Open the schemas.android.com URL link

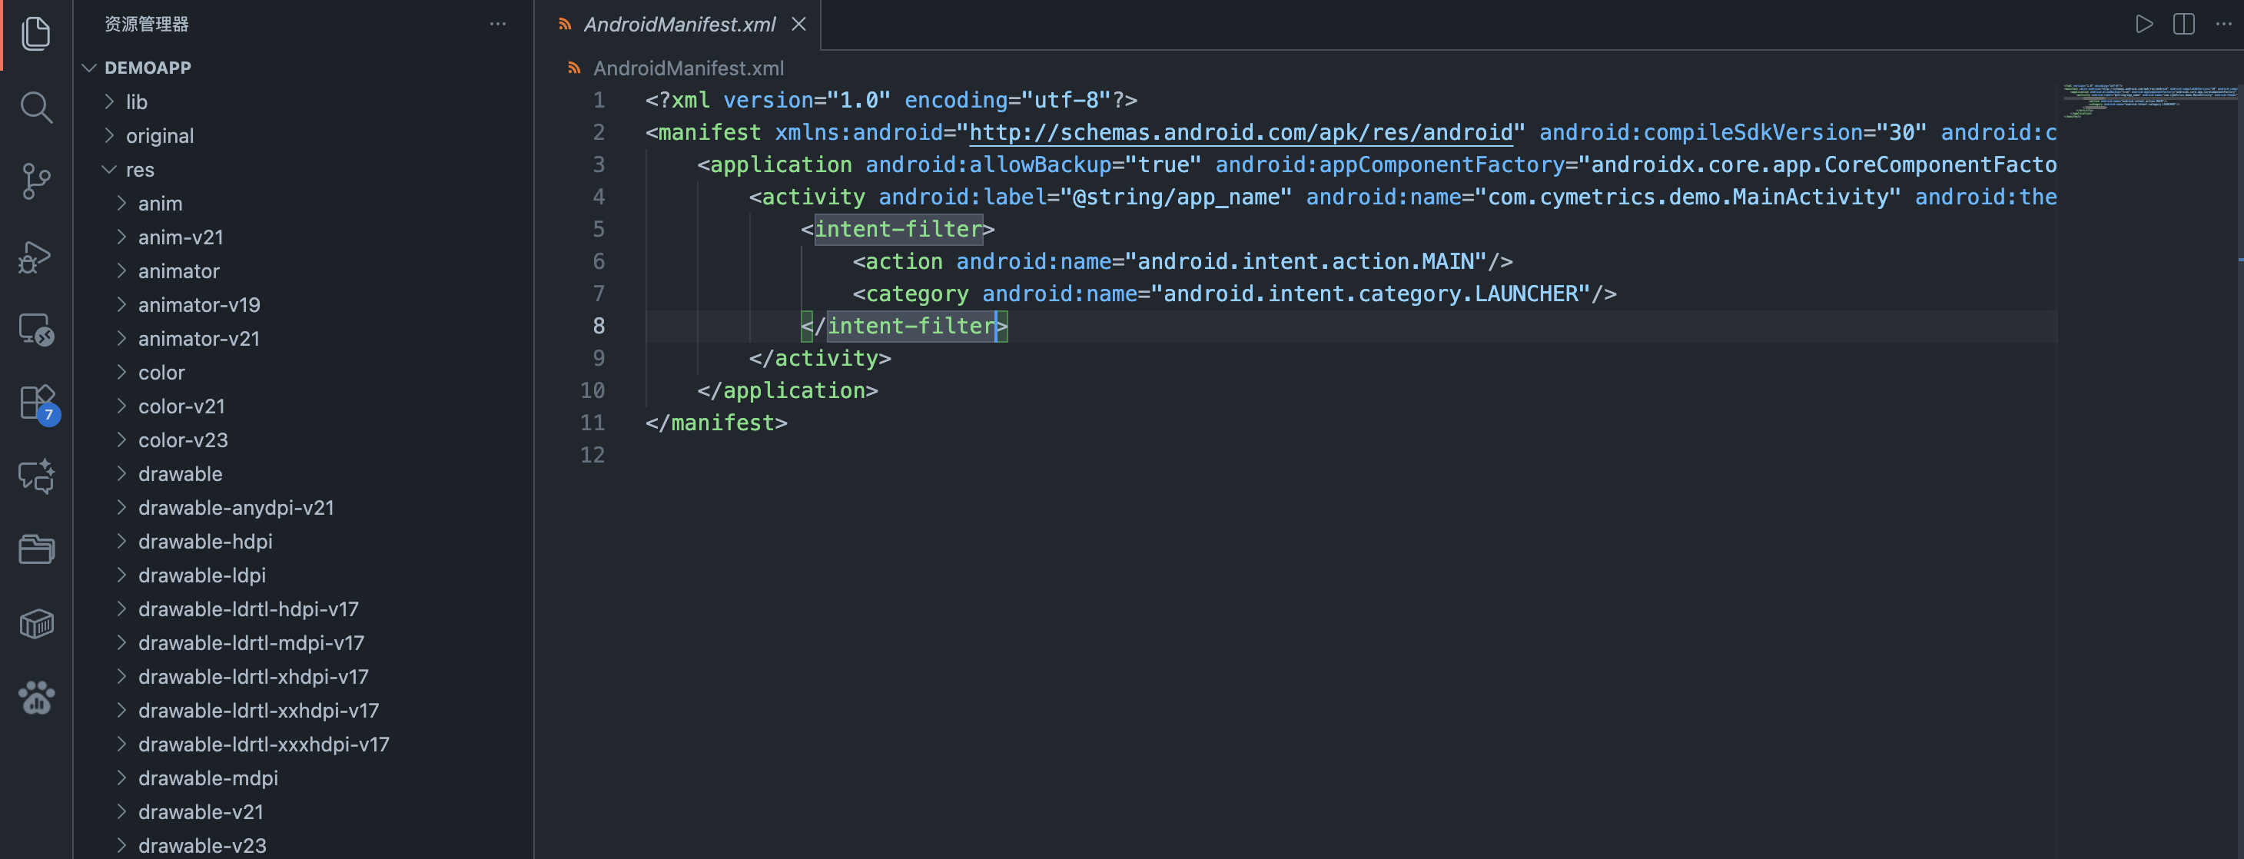pyautogui.click(x=1240, y=132)
